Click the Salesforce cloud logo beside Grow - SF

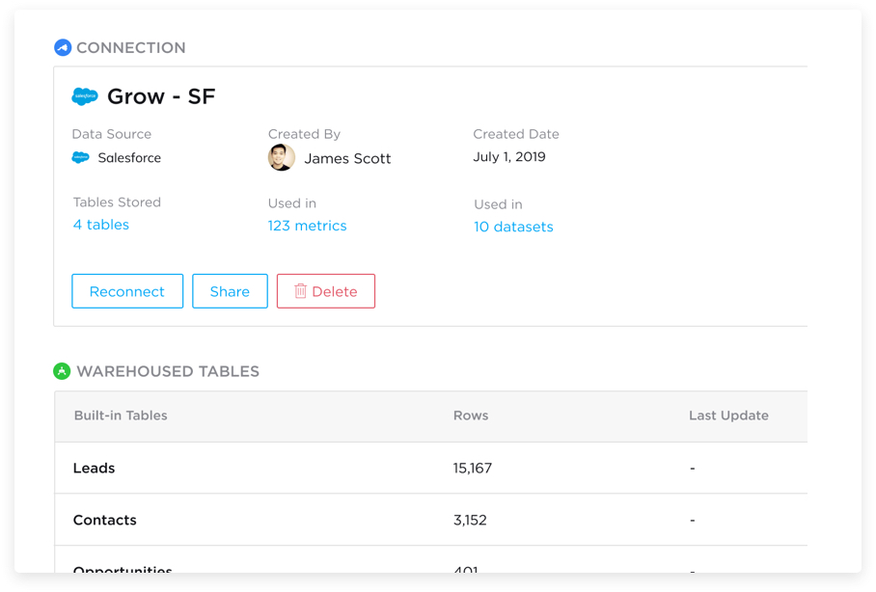coord(85,96)
